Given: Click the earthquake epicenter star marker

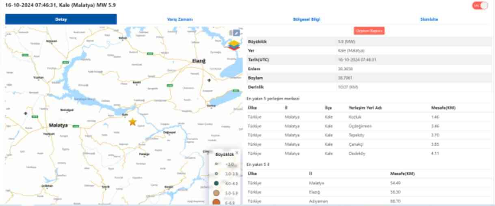Looking at the screenshot, I should click(132, 122).
